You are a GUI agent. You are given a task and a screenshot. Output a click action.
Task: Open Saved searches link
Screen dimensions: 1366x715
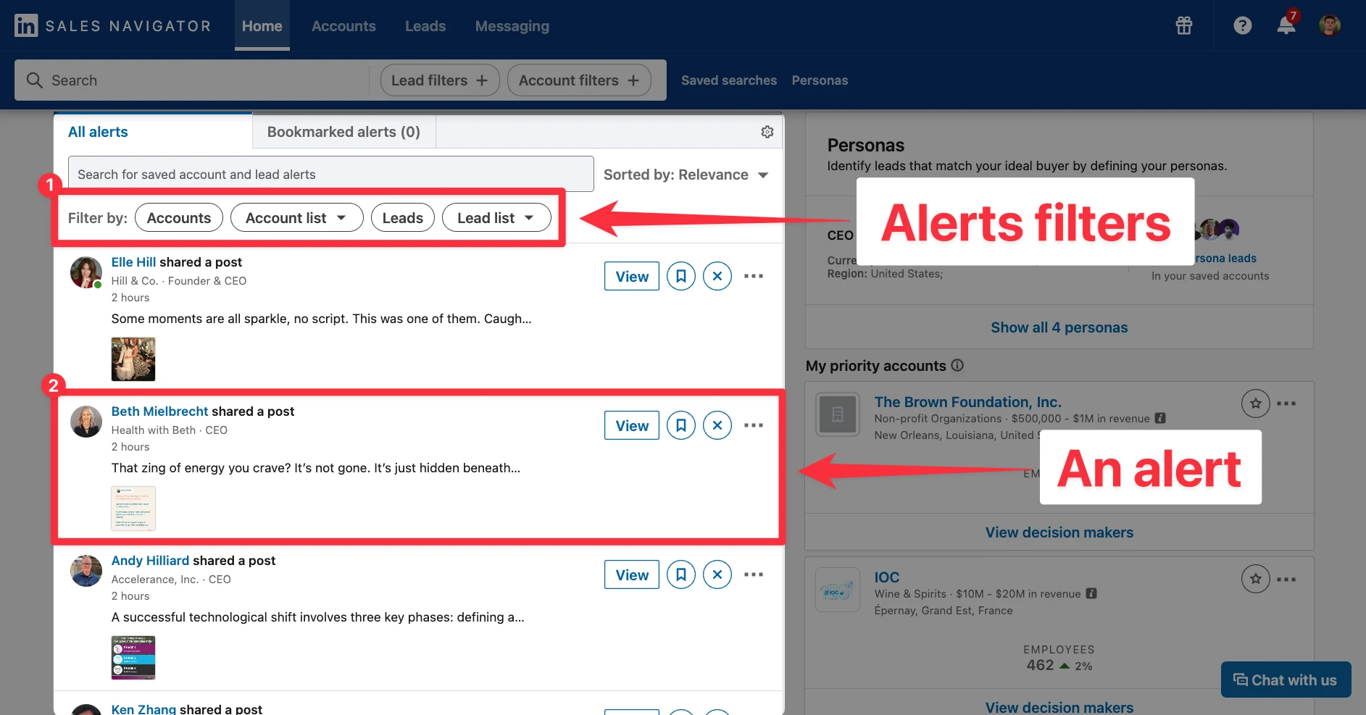pos(729,80)
